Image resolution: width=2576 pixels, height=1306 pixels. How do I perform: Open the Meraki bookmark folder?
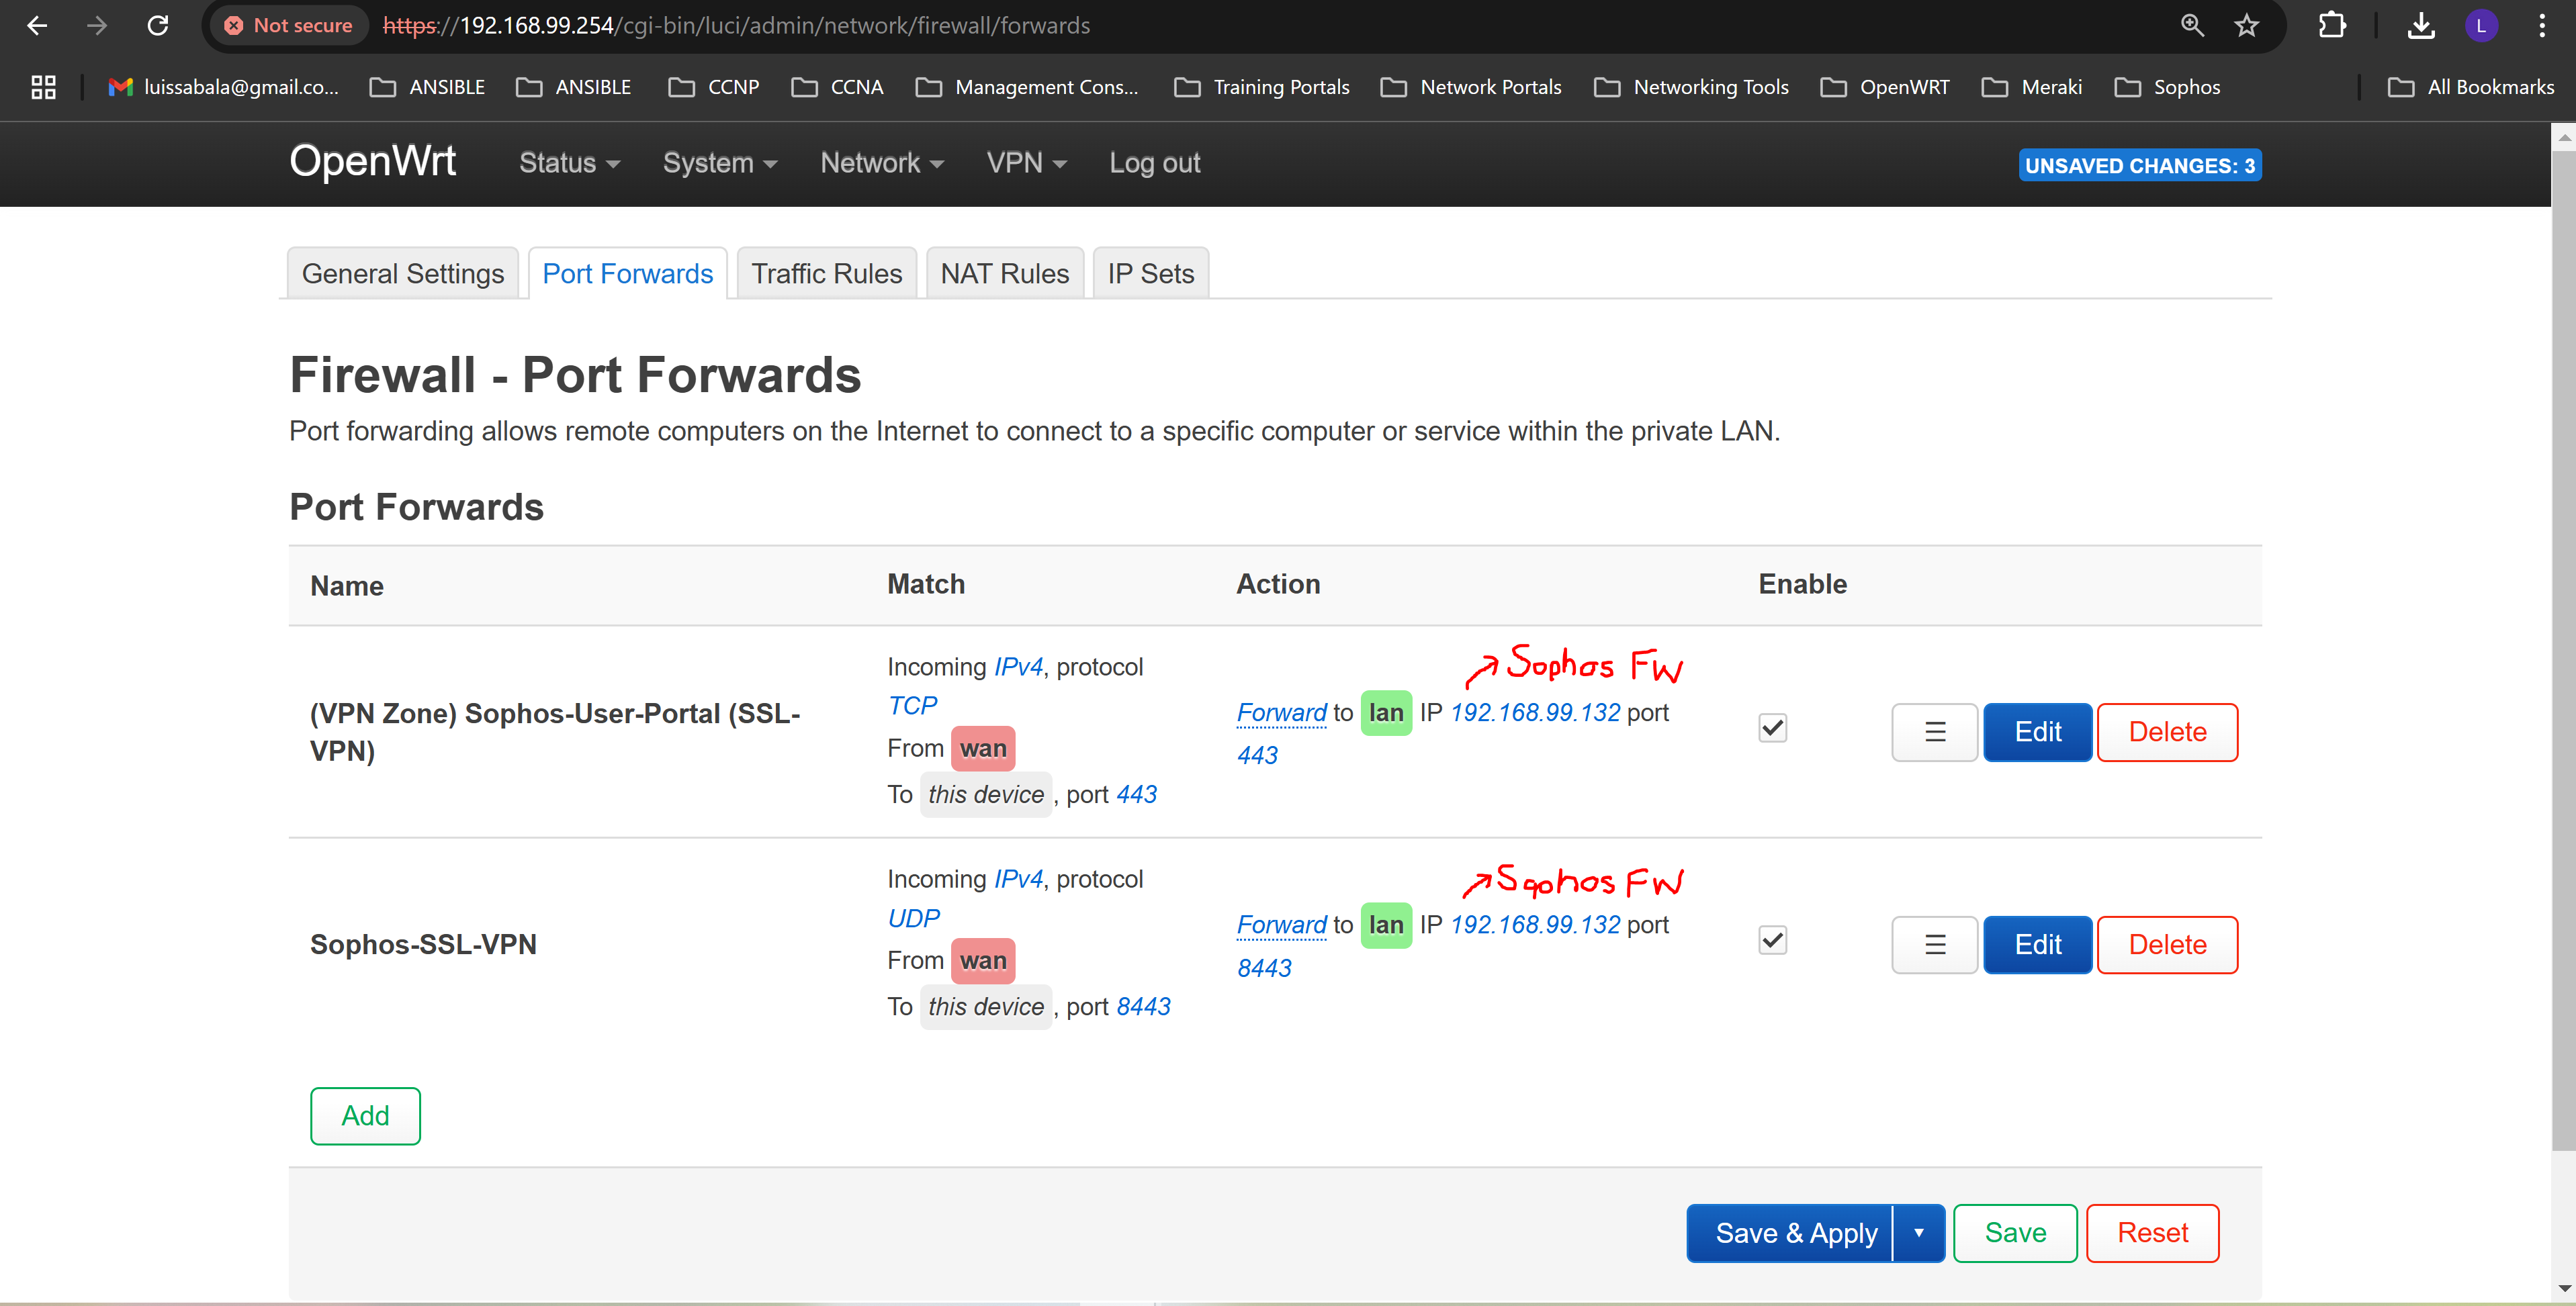tap(2032, 87)
